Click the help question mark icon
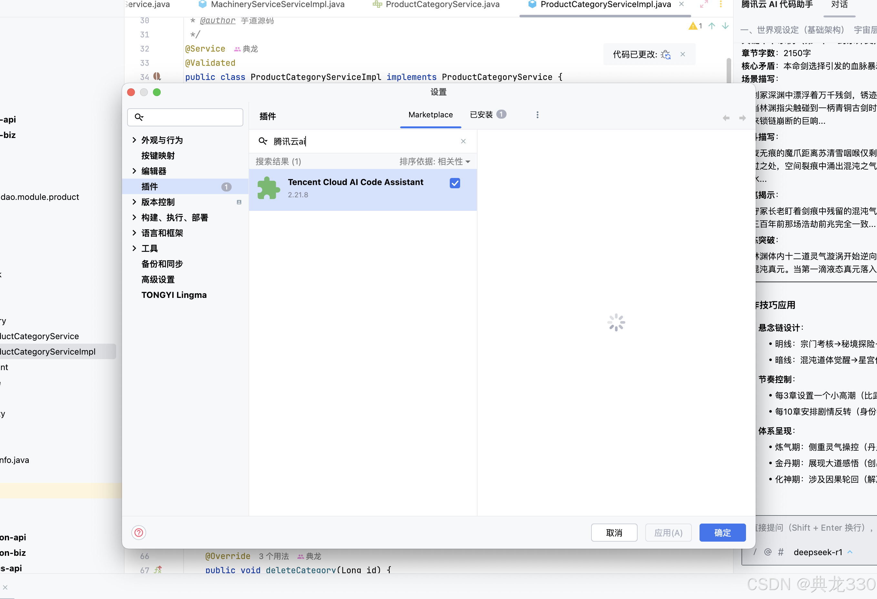 (x=138, y=532)
